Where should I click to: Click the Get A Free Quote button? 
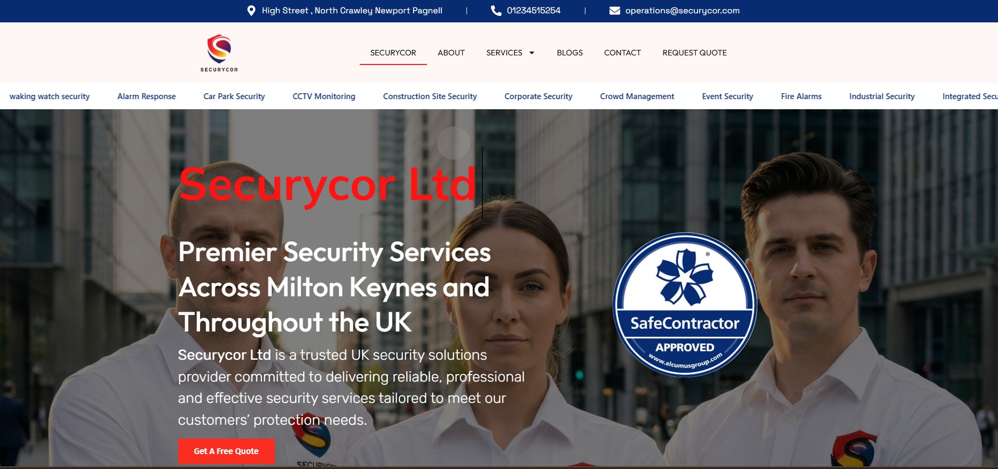tap(226, 451)
